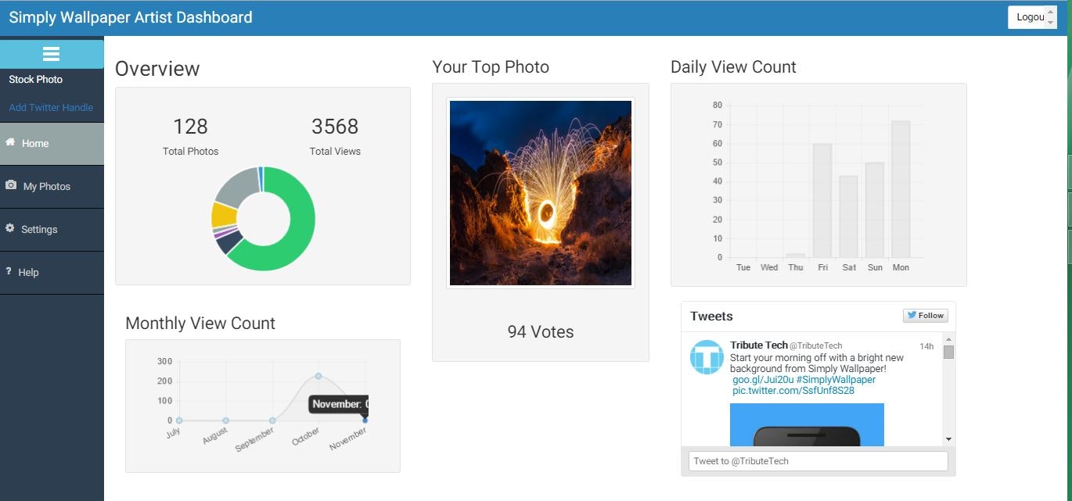Screen dimensions: 1072x501
Task: Click the Home icon in the sidebar
Action: click(x=10, y=142)
